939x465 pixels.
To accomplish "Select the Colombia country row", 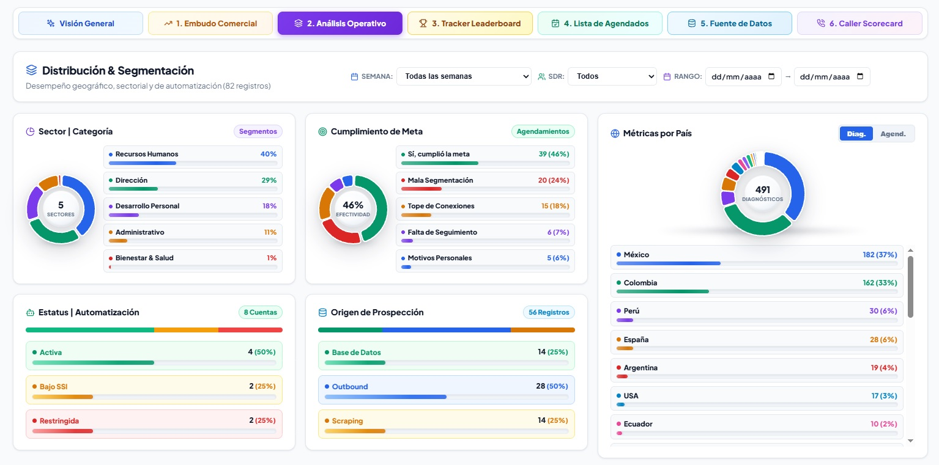I will pos(757,285).
